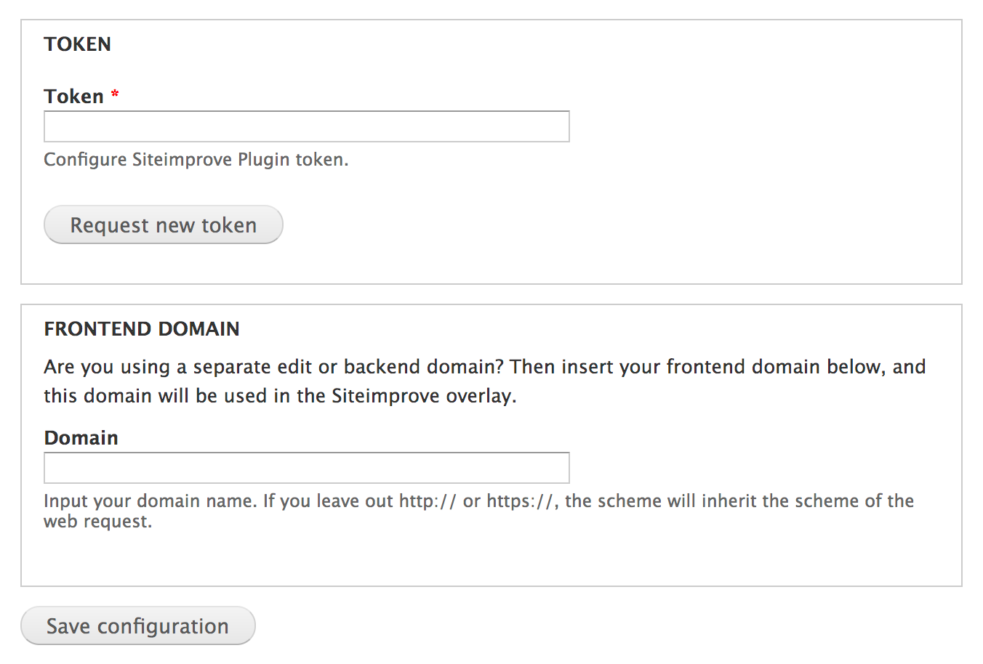Click the Save configuration button

pos(138,625)
